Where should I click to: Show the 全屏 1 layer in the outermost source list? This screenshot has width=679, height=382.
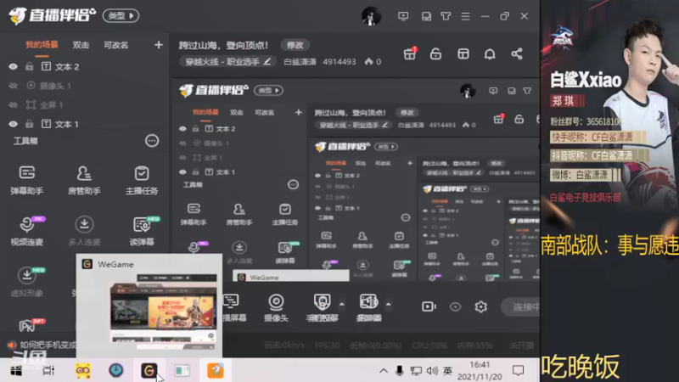13,104
